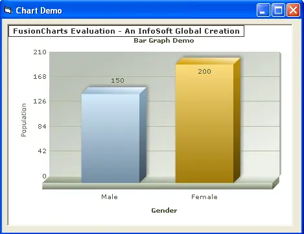Click the Population axis title
This screenshot has width=304, height=234.
click(24, 120)
